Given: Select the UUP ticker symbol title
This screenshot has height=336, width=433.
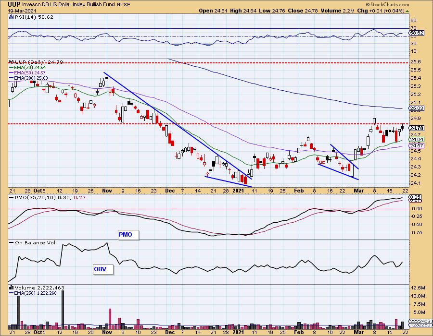Looking at the screenshot, I should click(14, 4).
